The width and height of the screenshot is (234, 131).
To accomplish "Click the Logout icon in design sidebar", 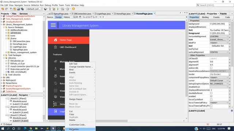I will [x=56, y=111].
